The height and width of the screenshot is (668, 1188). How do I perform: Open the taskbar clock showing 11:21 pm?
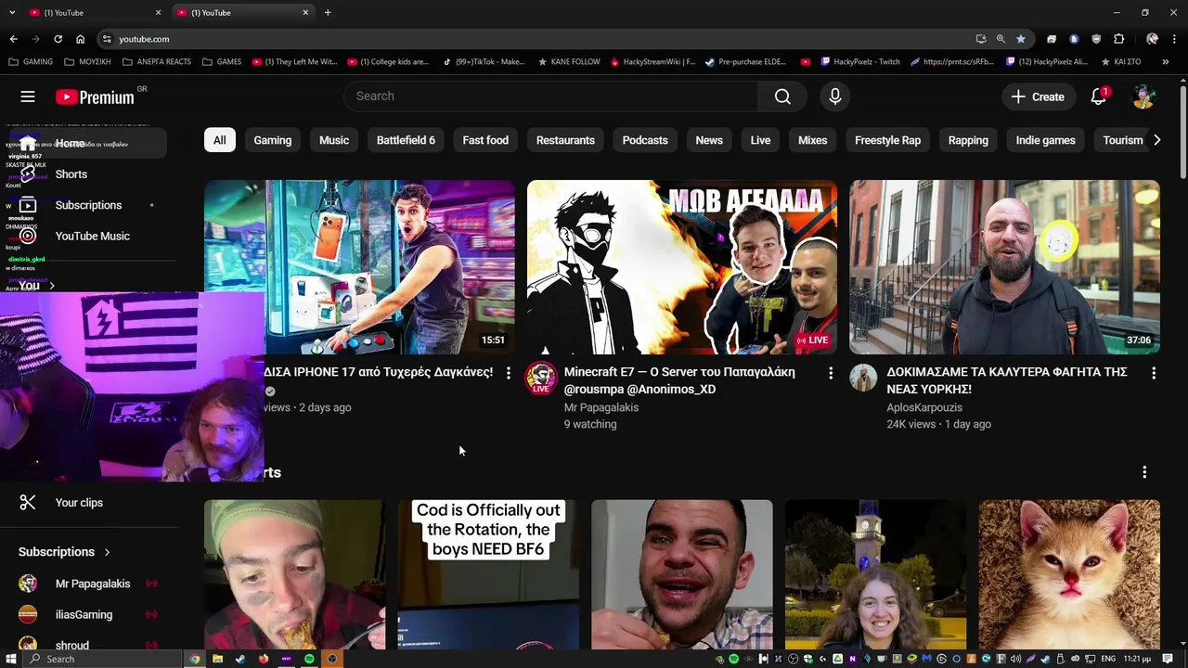click(x=1137, y=659)
